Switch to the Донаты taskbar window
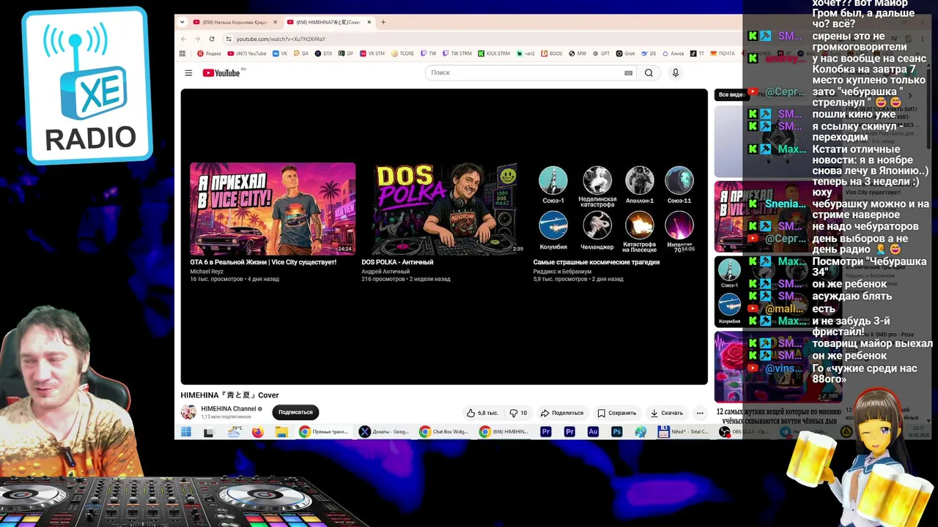 [384, 432]
